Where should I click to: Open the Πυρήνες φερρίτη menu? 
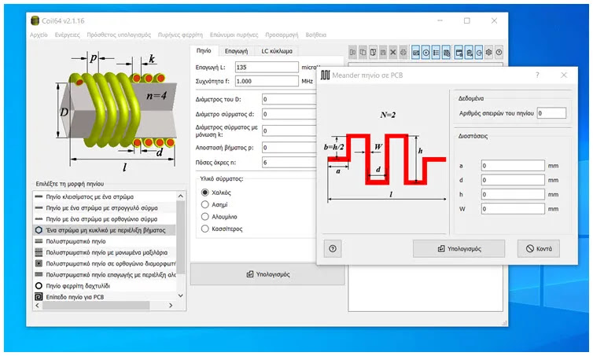[180, 35]
